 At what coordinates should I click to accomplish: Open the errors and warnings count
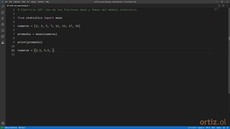22,128
